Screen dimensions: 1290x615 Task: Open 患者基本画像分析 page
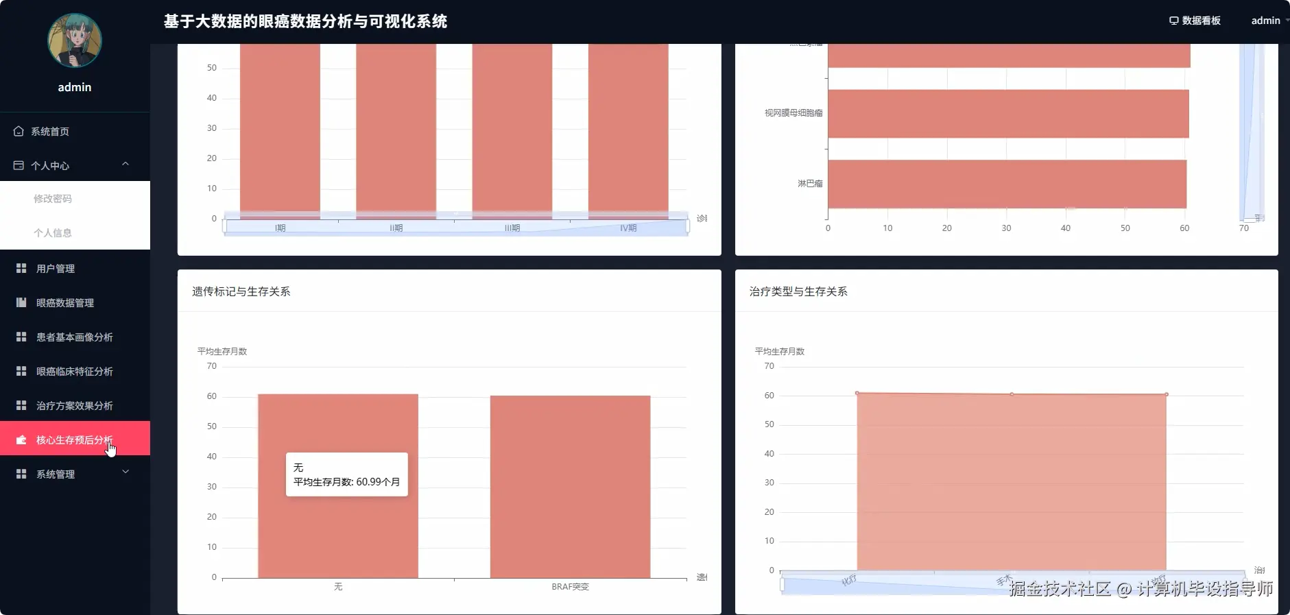pos(75,337)
